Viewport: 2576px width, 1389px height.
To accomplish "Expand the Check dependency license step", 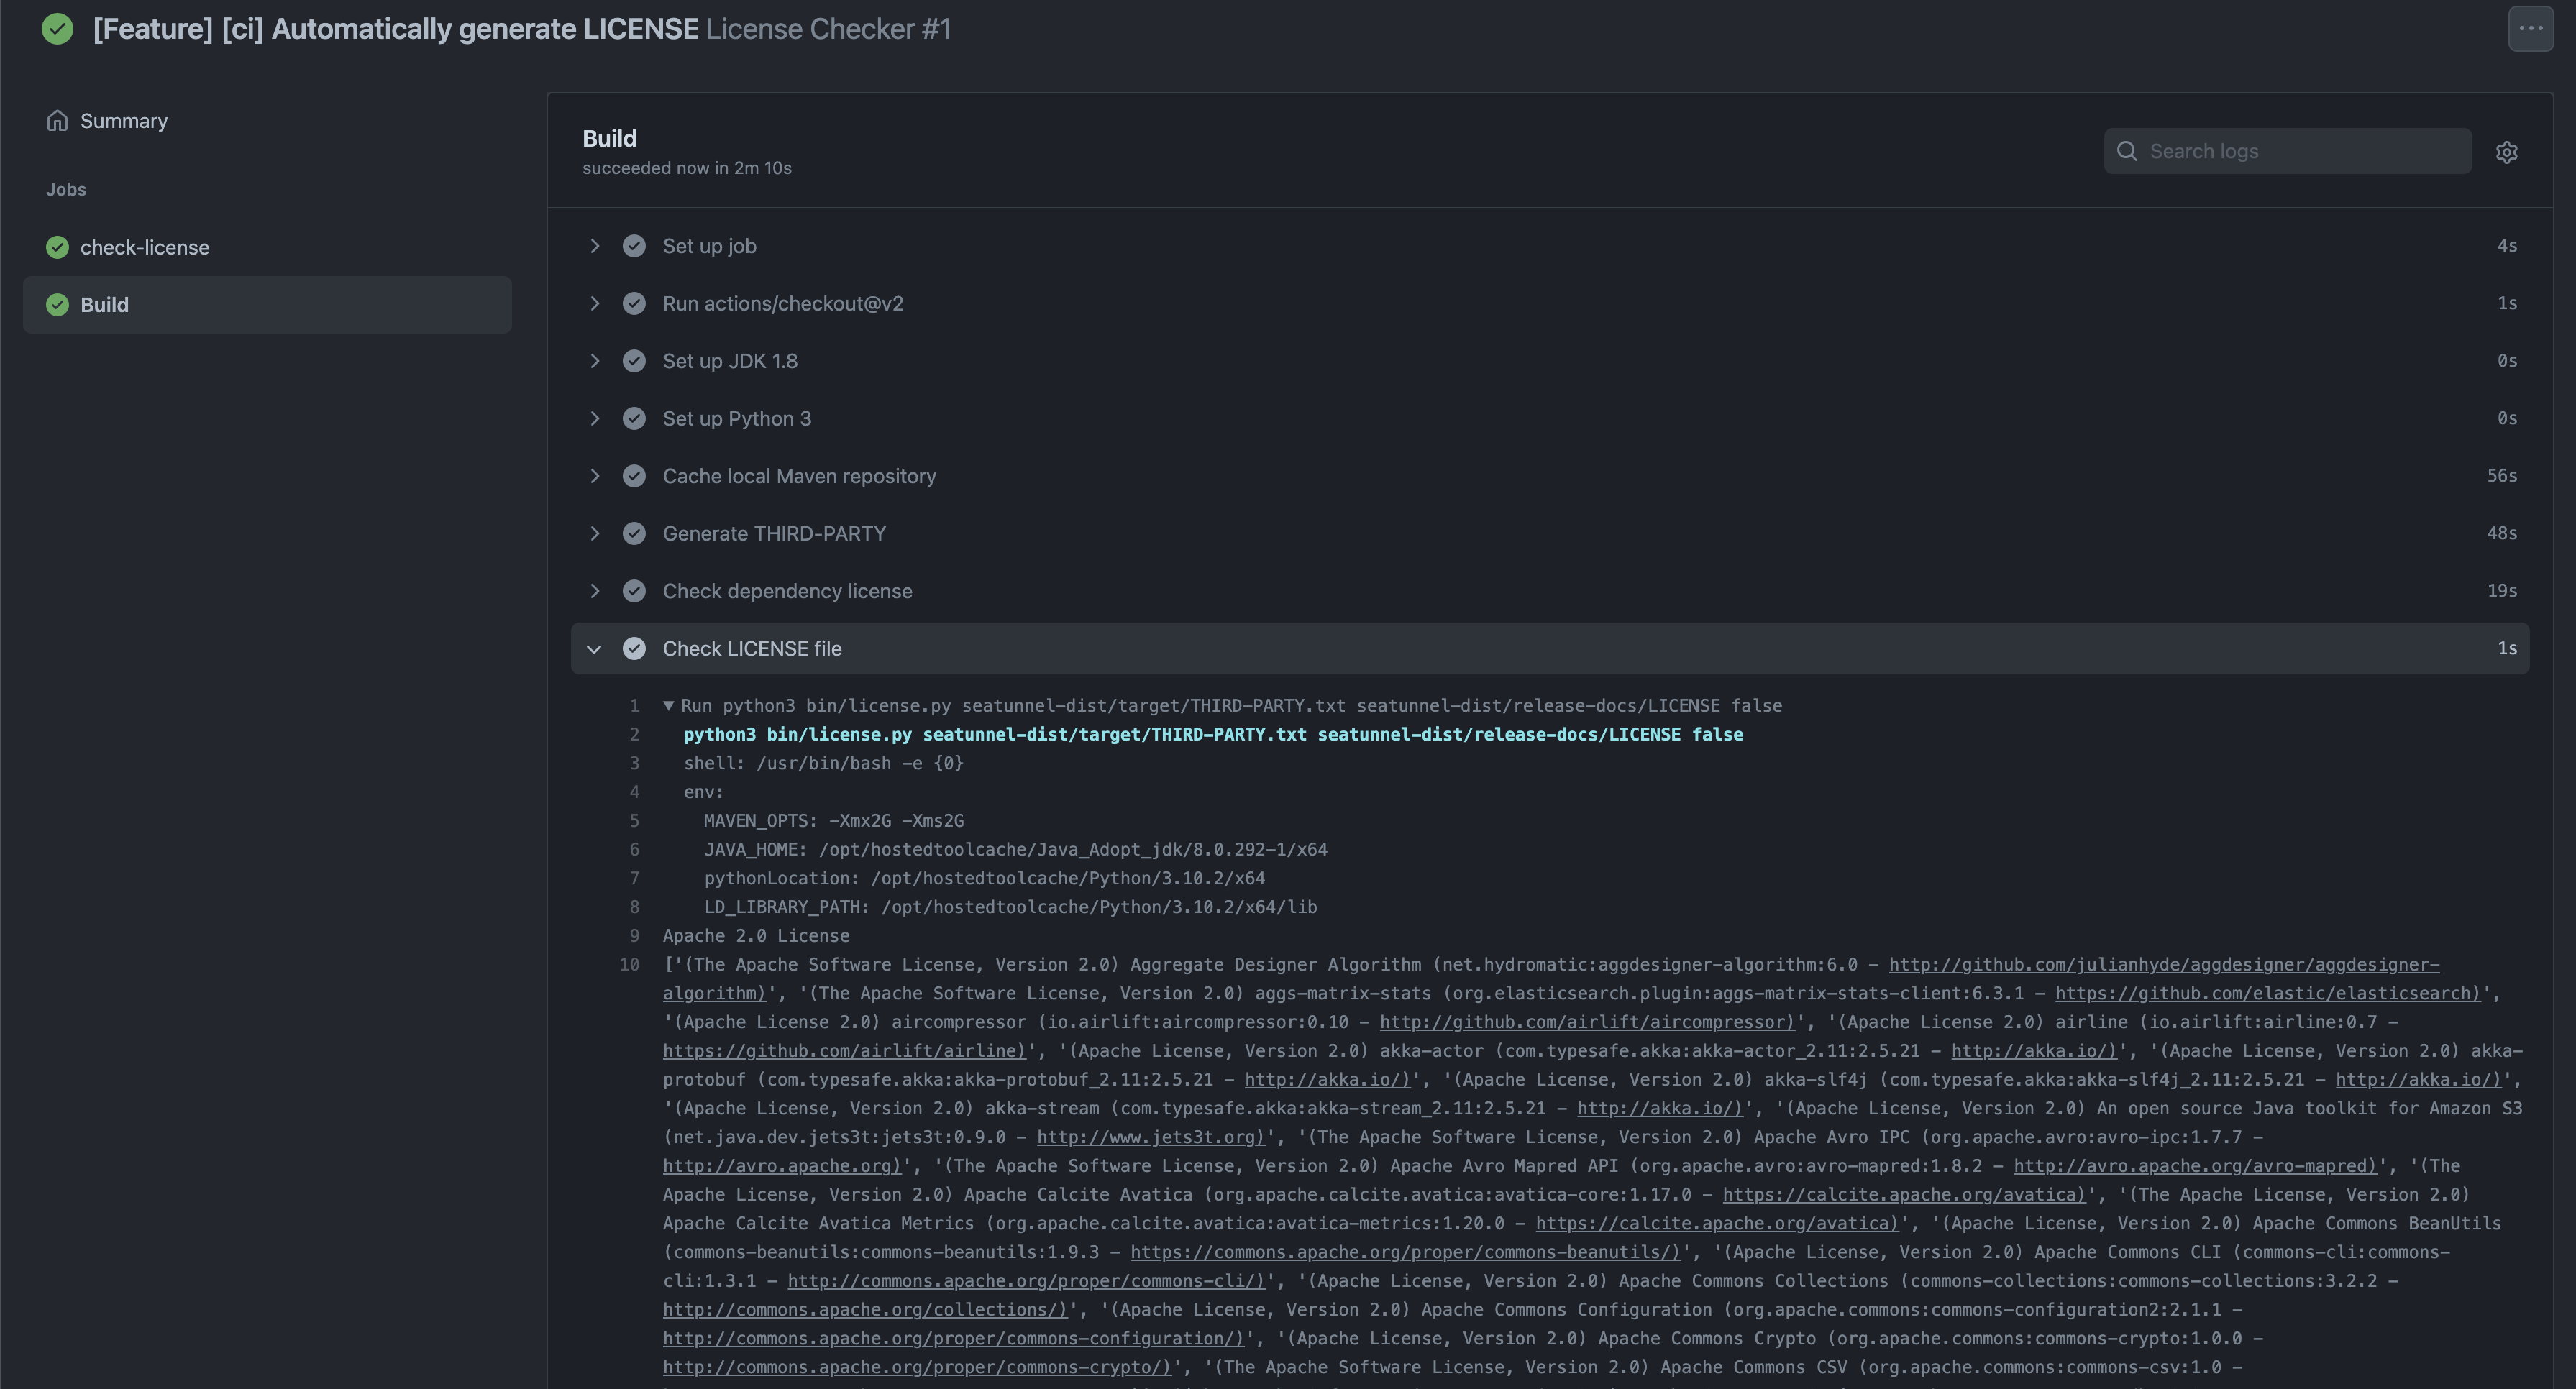I will click(x=595, y=591).
